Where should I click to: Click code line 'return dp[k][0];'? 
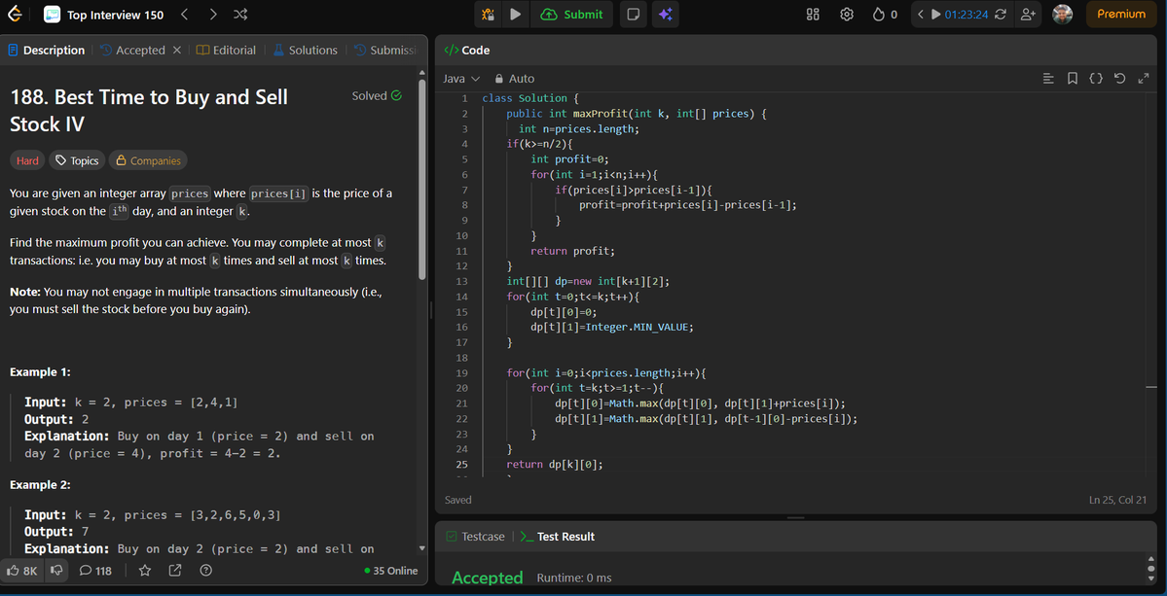click(x=555, y=465)
